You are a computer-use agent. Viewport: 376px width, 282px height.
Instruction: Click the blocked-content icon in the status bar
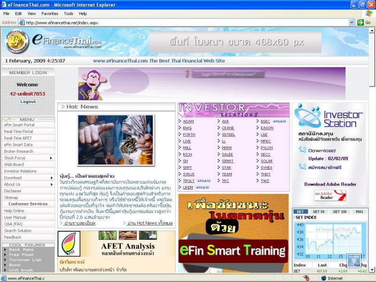(306, 278)
